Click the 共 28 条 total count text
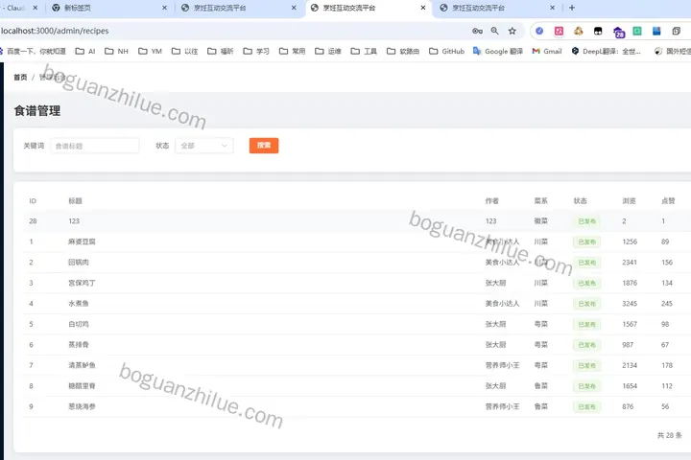The height and width of the screenshot is (460, 691). click(670, 435)
